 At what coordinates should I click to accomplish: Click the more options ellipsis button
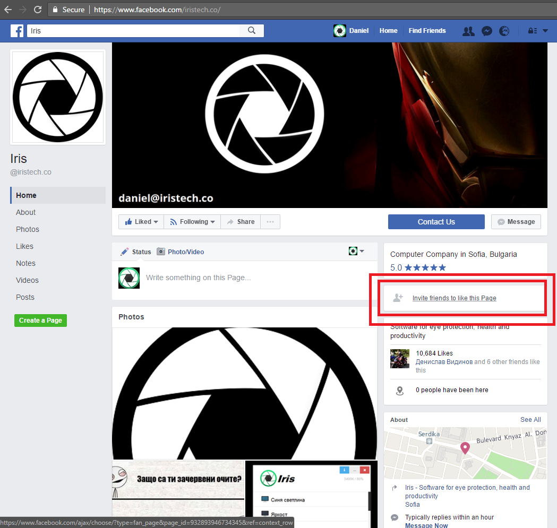[270, 222]
